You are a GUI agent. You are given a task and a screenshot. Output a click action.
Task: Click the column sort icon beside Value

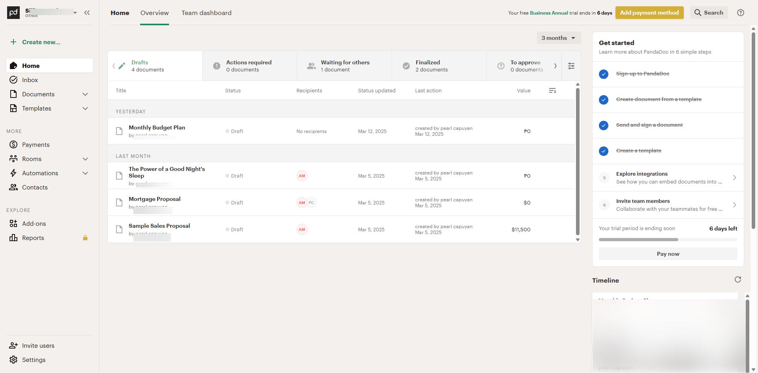tap(552, 91)
